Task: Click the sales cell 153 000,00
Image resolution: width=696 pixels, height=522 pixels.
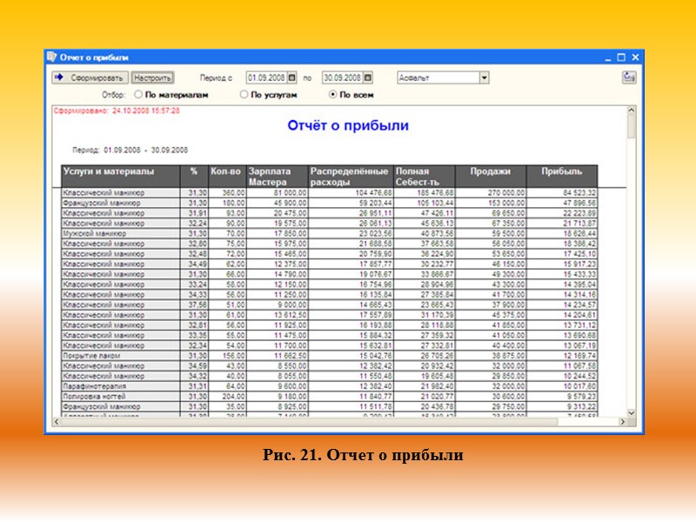Action: tap(491, 203)
